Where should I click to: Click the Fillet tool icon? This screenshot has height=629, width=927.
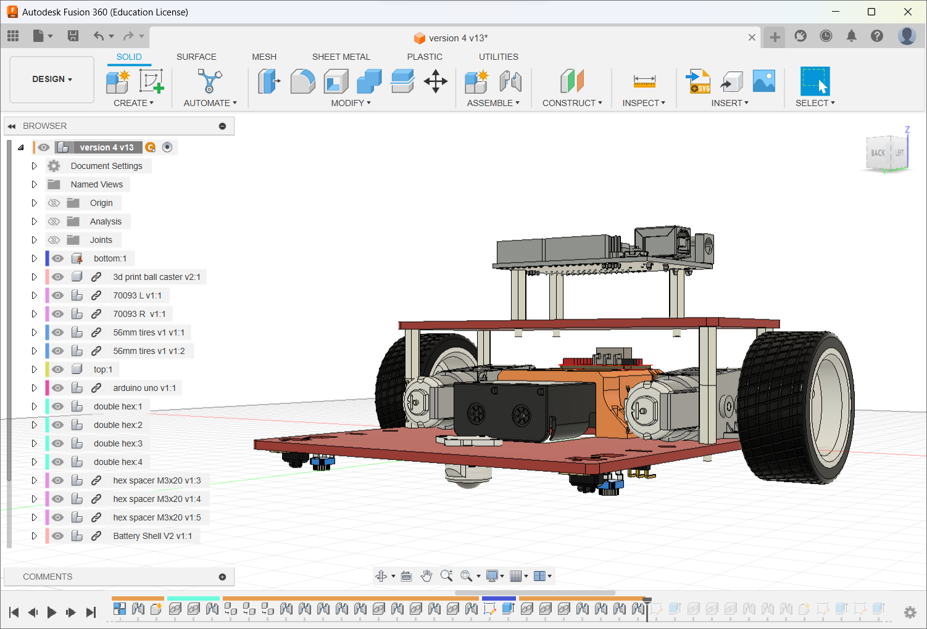click(302, 81)
